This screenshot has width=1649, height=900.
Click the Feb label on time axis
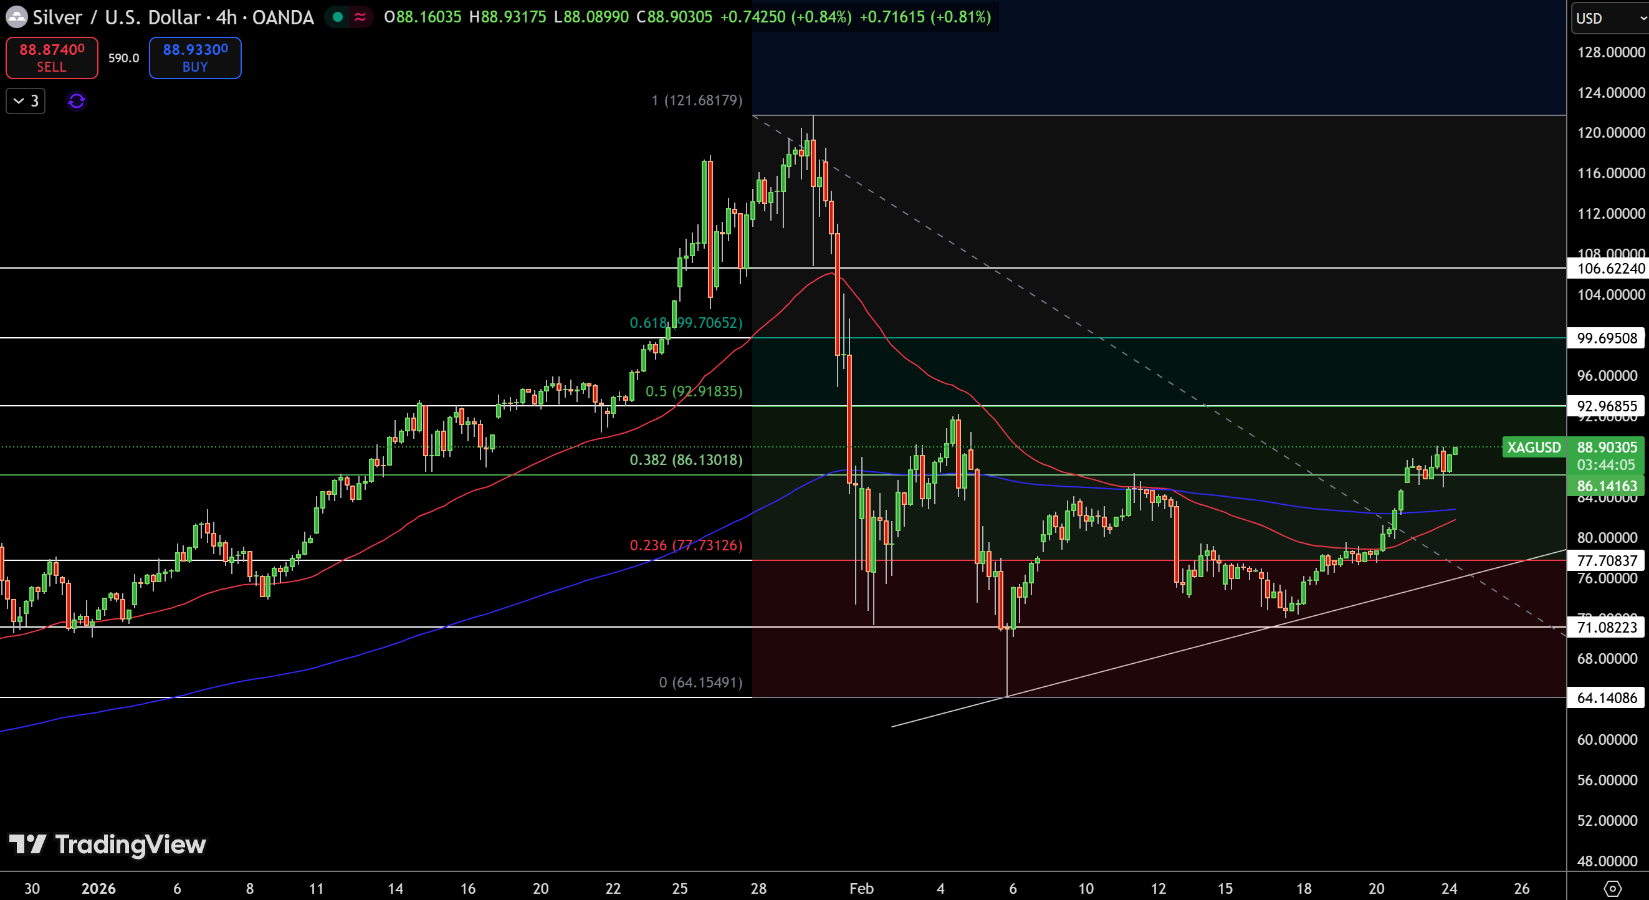coord(861,889)
